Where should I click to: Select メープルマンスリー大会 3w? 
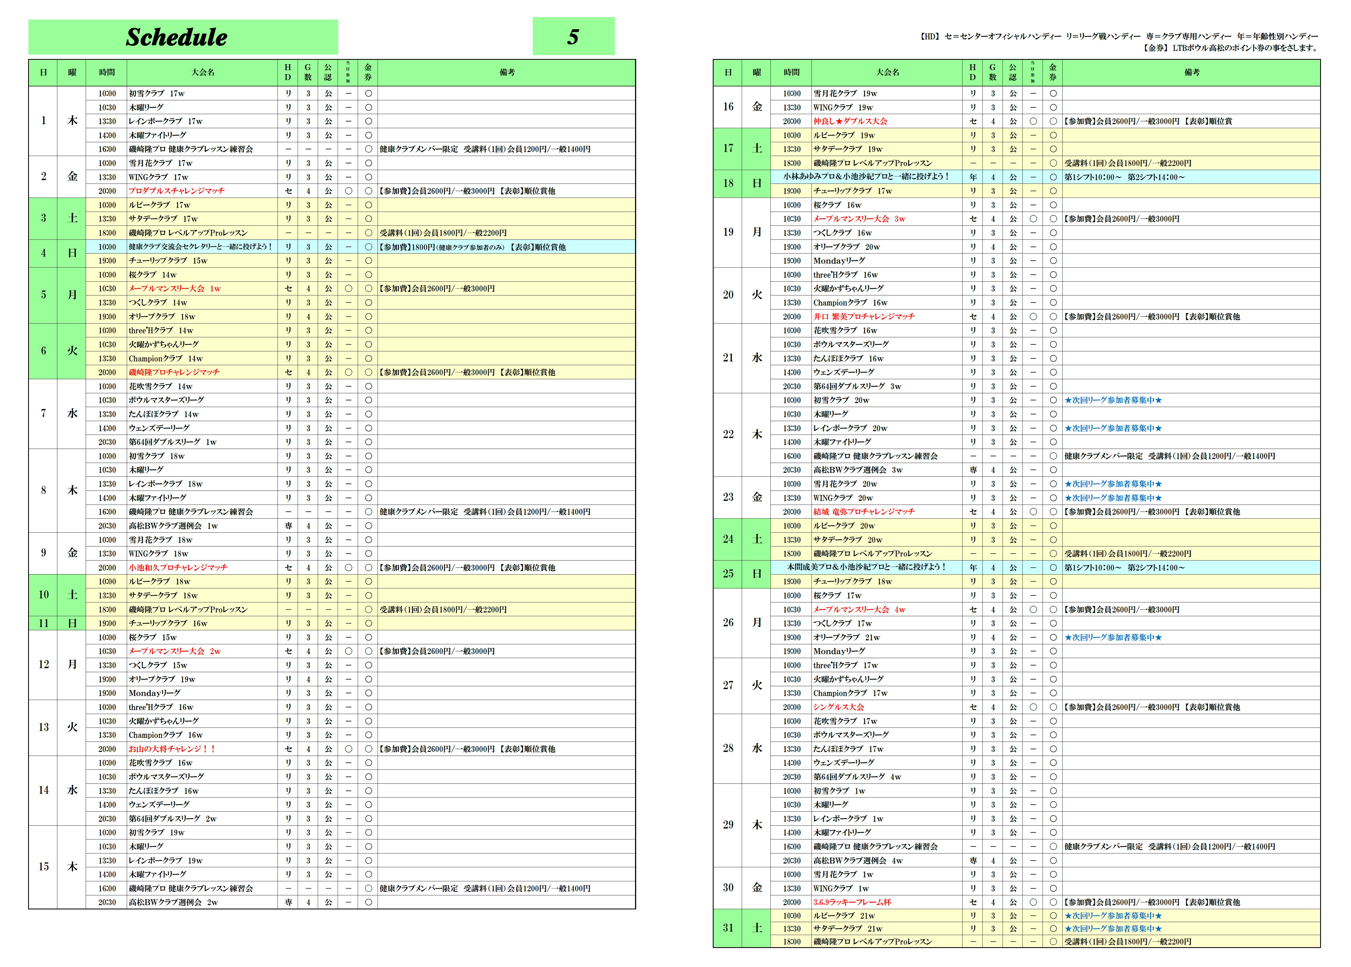[859, 219]
